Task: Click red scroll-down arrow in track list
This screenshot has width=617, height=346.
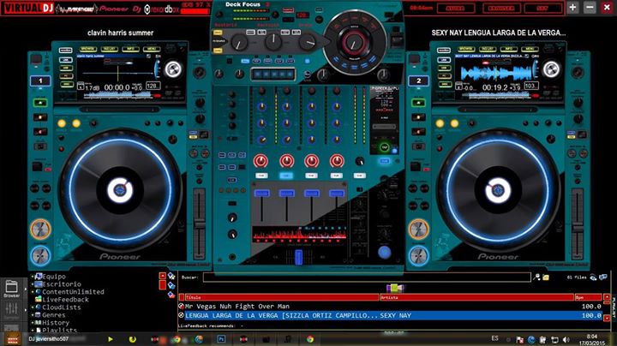Action: (607, 318)
